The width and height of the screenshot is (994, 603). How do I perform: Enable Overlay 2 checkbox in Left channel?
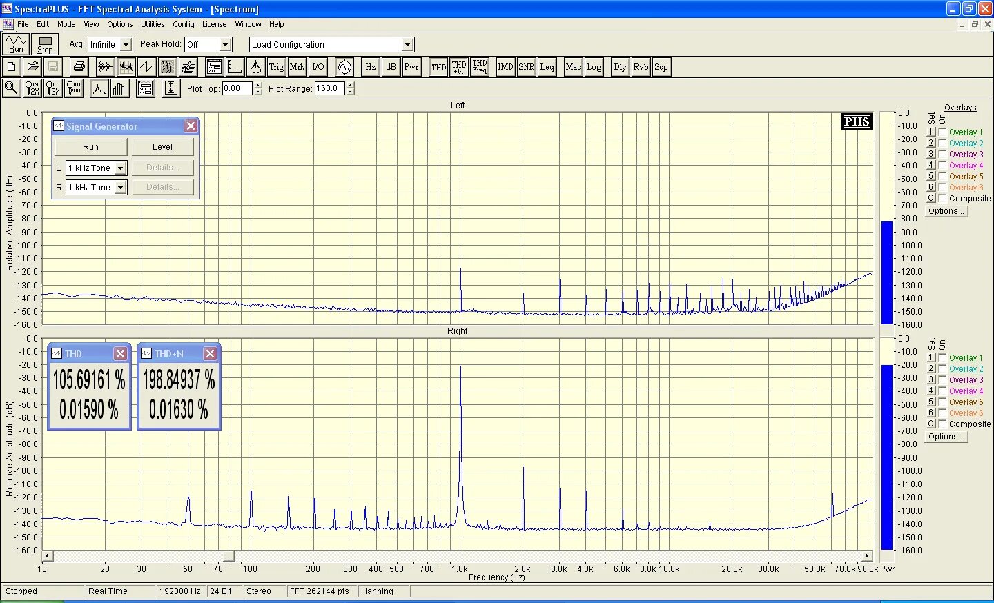[x=942, y=143]
